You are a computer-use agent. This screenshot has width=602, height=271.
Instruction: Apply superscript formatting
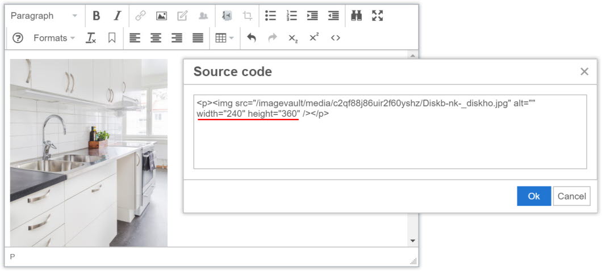[313, 38]
